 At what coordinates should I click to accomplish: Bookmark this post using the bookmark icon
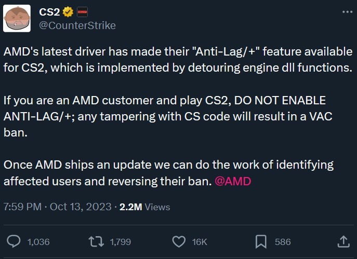pyautogui.click(x=261, y=241)
